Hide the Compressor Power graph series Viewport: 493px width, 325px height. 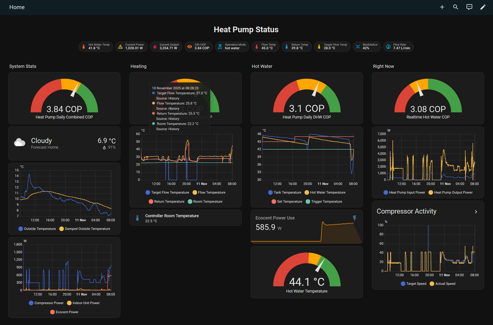46,303
